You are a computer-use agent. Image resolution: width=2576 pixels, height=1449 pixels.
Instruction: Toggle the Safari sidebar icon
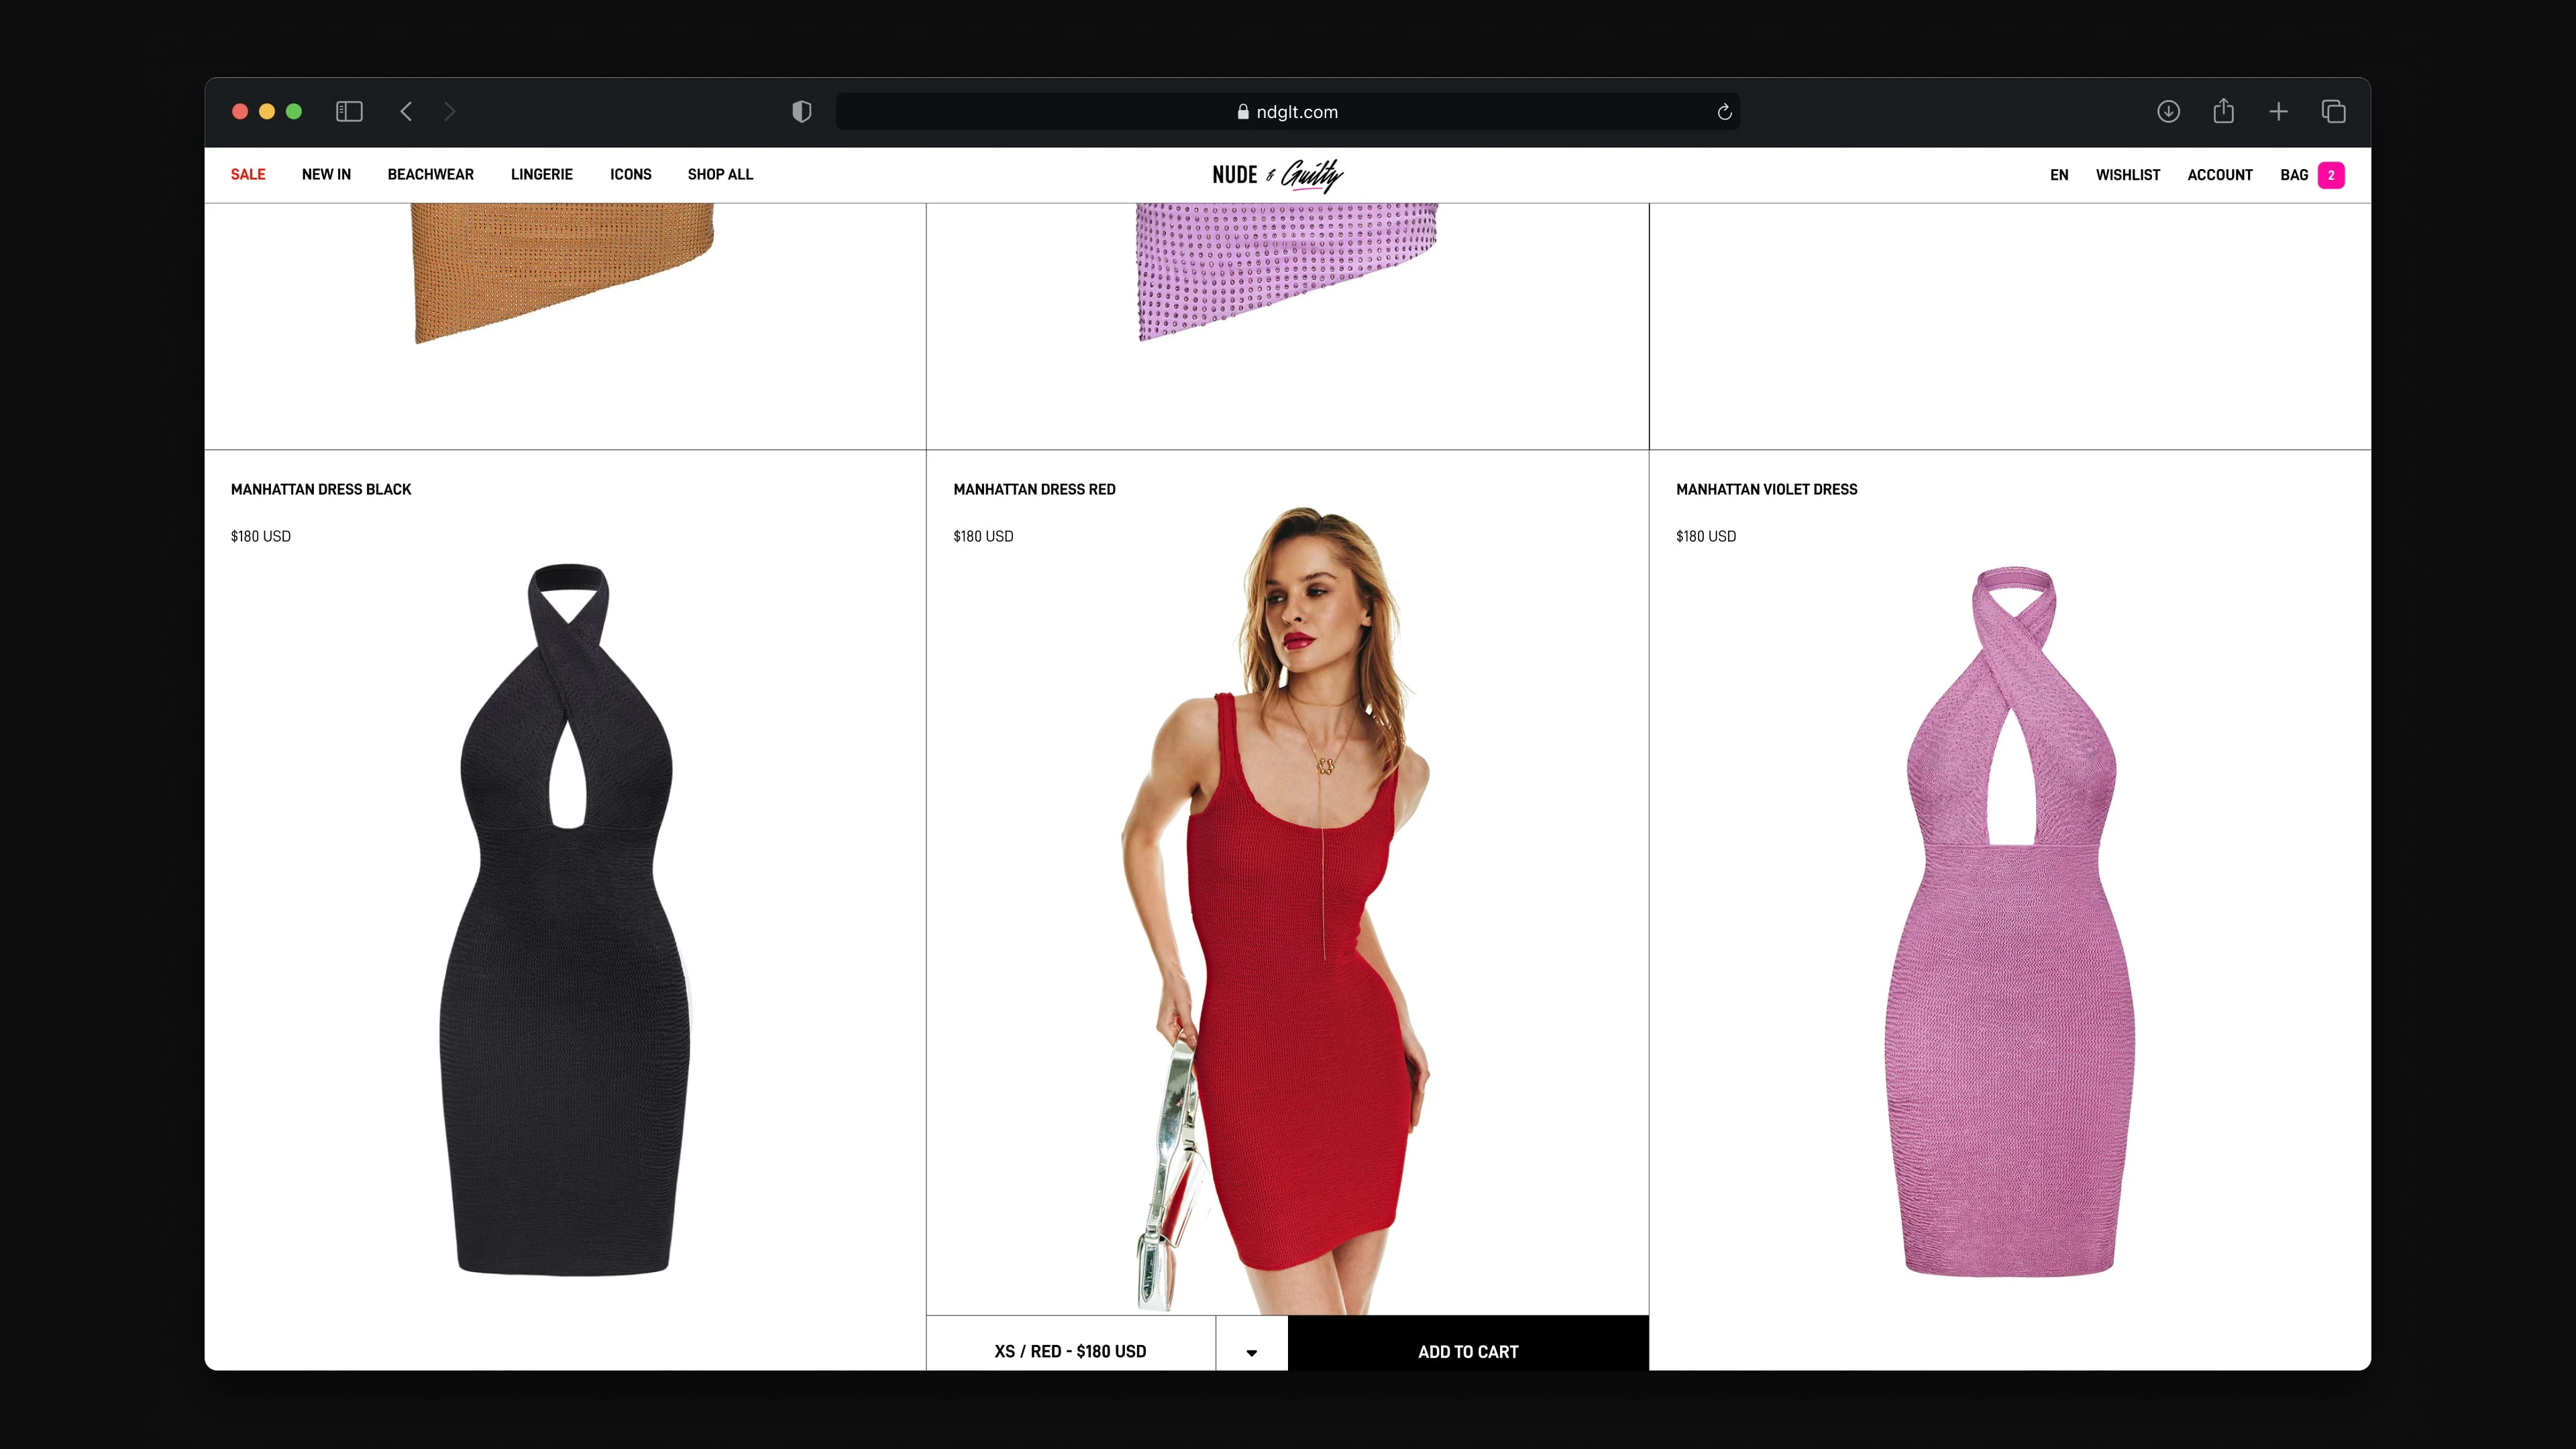tap(349, 111)
